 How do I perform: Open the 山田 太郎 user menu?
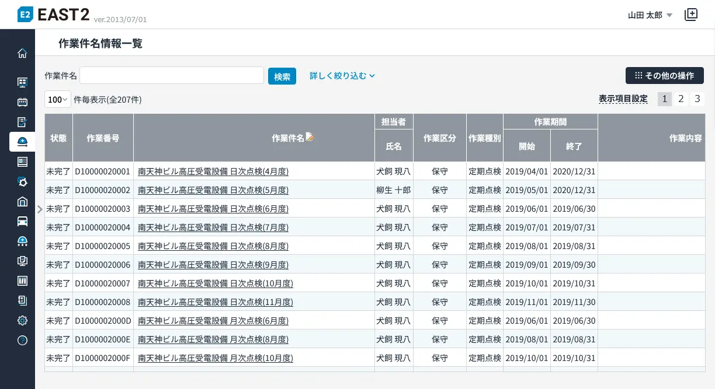[650, 15]
